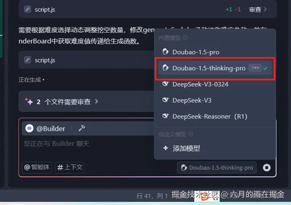This screenshot has height=205, width=291.
Task: Click the @智能体 agent button
Action: pos(37,167)
